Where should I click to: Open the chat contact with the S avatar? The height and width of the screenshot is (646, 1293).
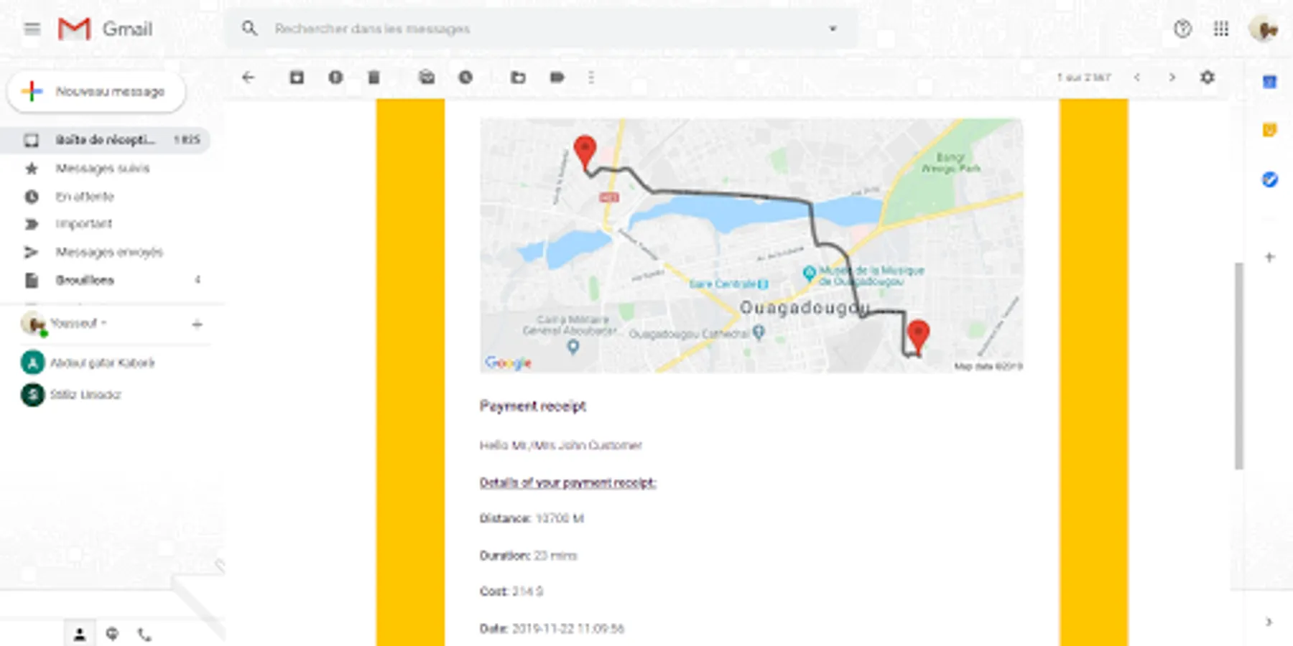tap(72, 395)
